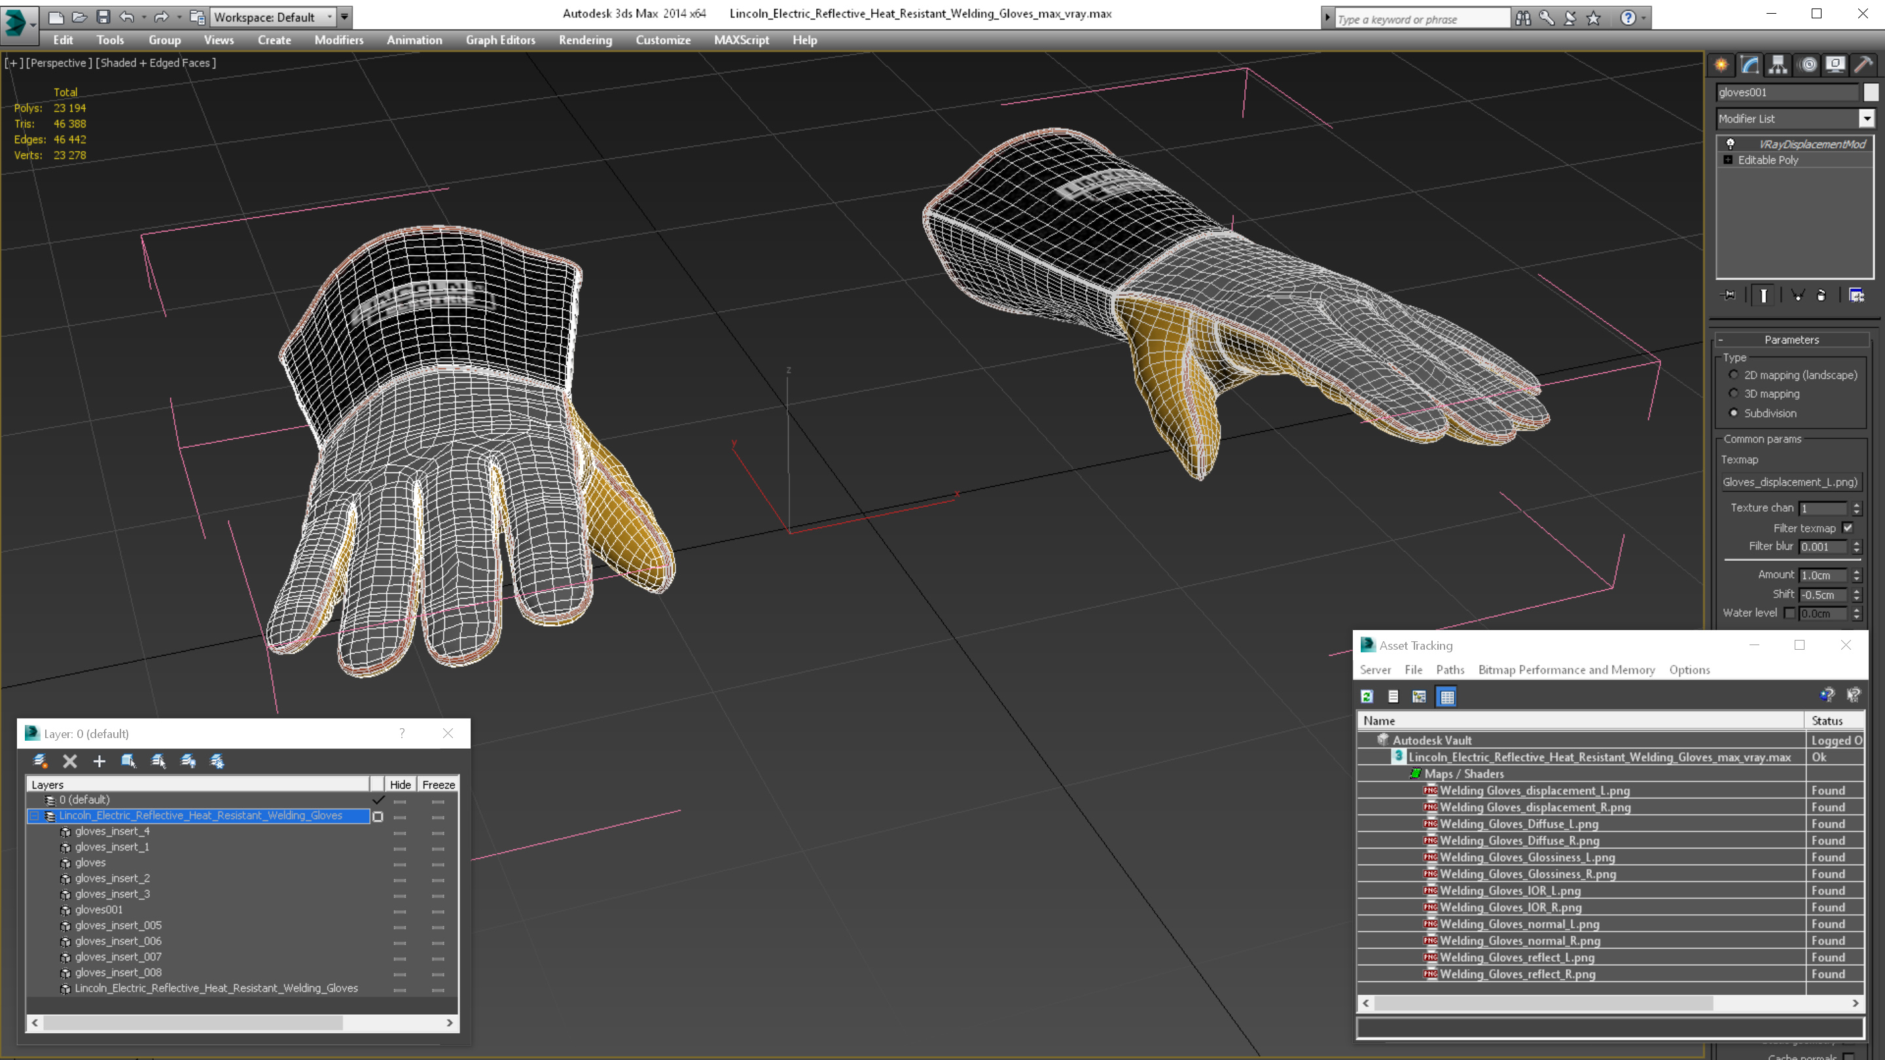Click the Save File toolbar icon
1885x1060 pixels.
[x=103, y=17]
